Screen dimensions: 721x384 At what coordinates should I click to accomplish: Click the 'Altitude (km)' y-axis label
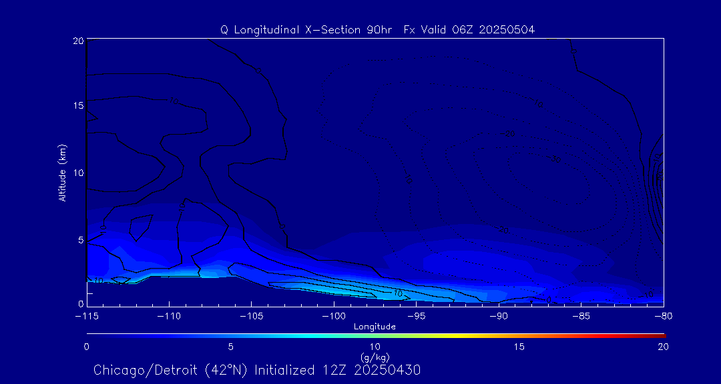click(62, 173)
